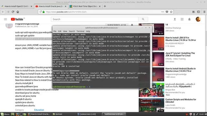Image resolution: width=207 pixels, height=116 pixels.
Task: Toggle the Firefox sidebar
Action: click(x=198, y=12)
